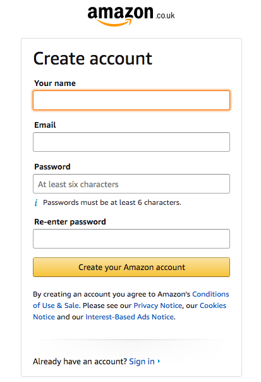Open the Conditions of Use & Sale link

click(x=210, y=294)
